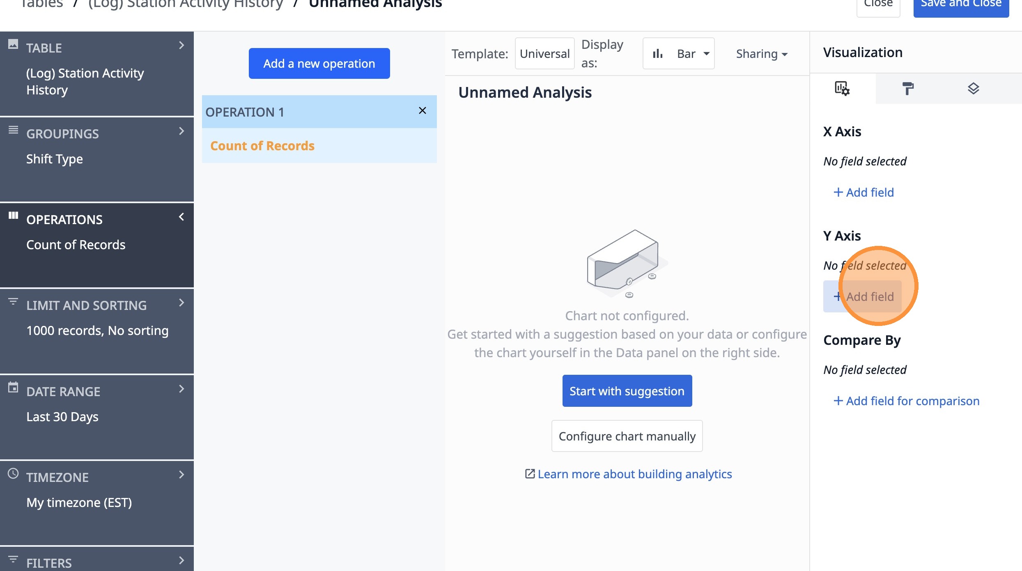Select the Universal template box
Viewport: 1022px width, 571px height.
coord(544,54)
